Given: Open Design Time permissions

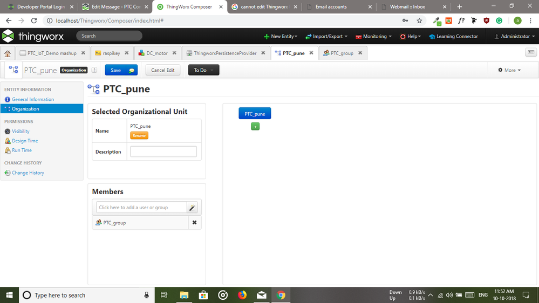Looking at the screenshot, I should pyautogui.click(x=25, y=141).
